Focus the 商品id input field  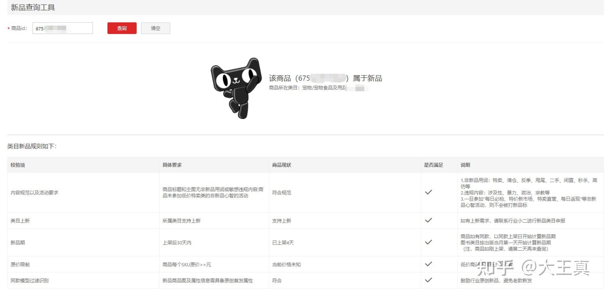pyautogui.click(x=62, y=28)
